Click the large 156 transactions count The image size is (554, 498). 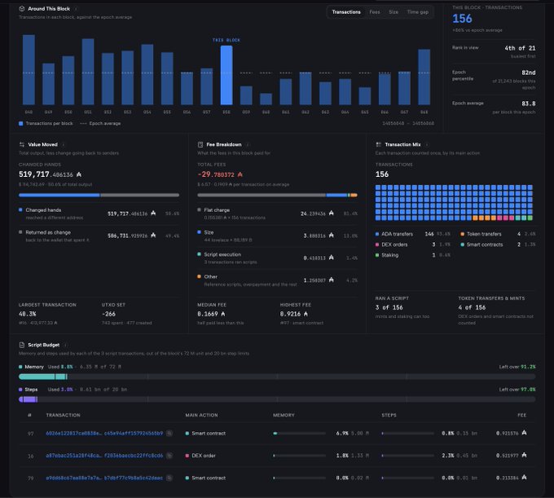click(462, 19)
